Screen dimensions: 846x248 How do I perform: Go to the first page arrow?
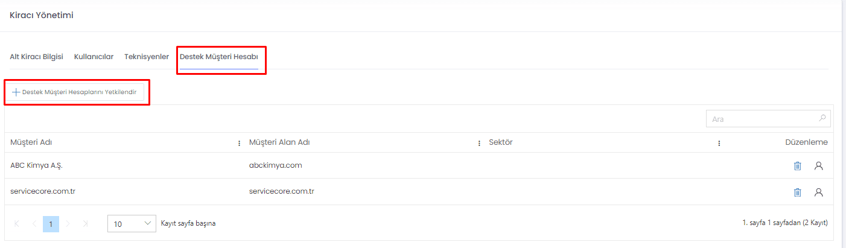pos(17,223)
